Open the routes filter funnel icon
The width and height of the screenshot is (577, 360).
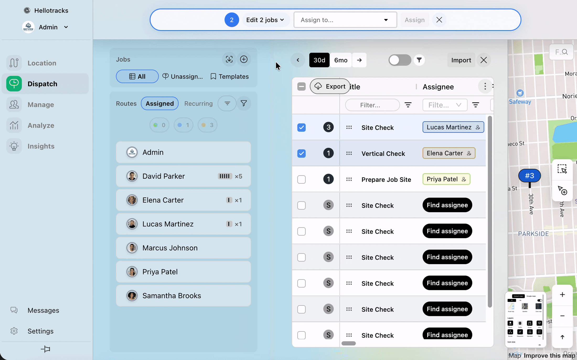tap(244, 103)
